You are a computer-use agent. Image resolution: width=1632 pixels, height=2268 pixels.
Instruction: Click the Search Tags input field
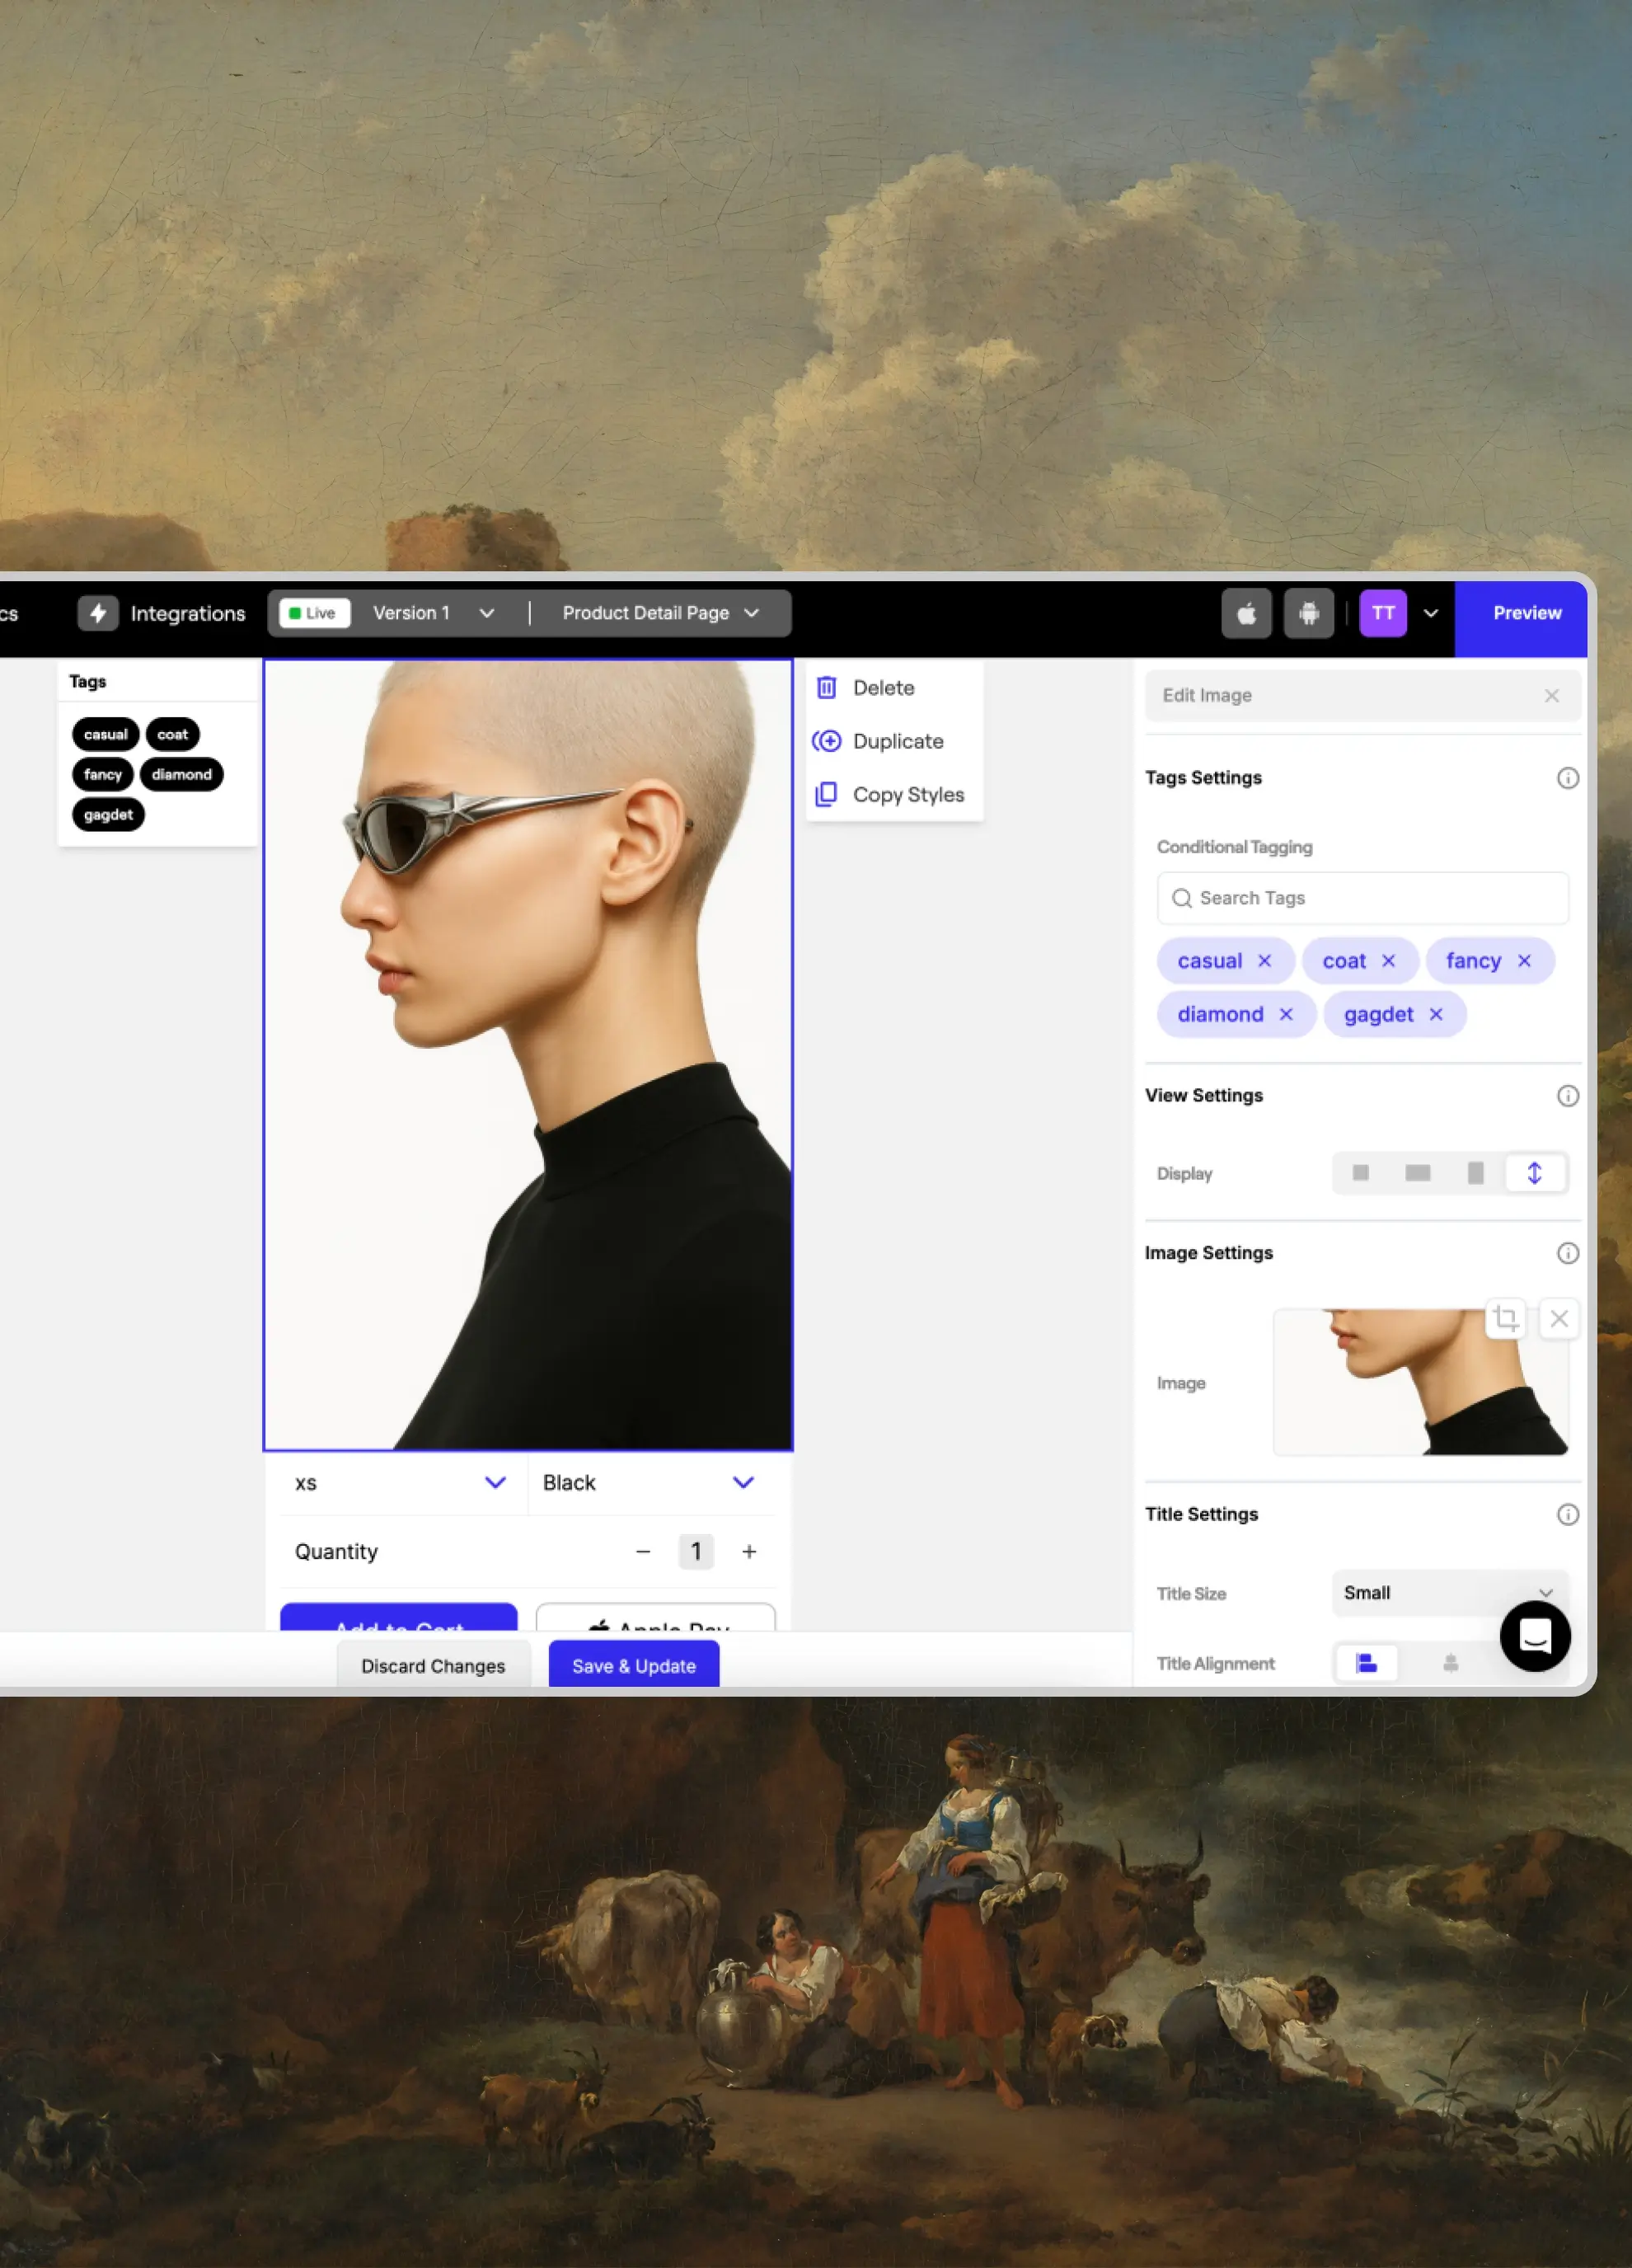tap(1362, 898)
